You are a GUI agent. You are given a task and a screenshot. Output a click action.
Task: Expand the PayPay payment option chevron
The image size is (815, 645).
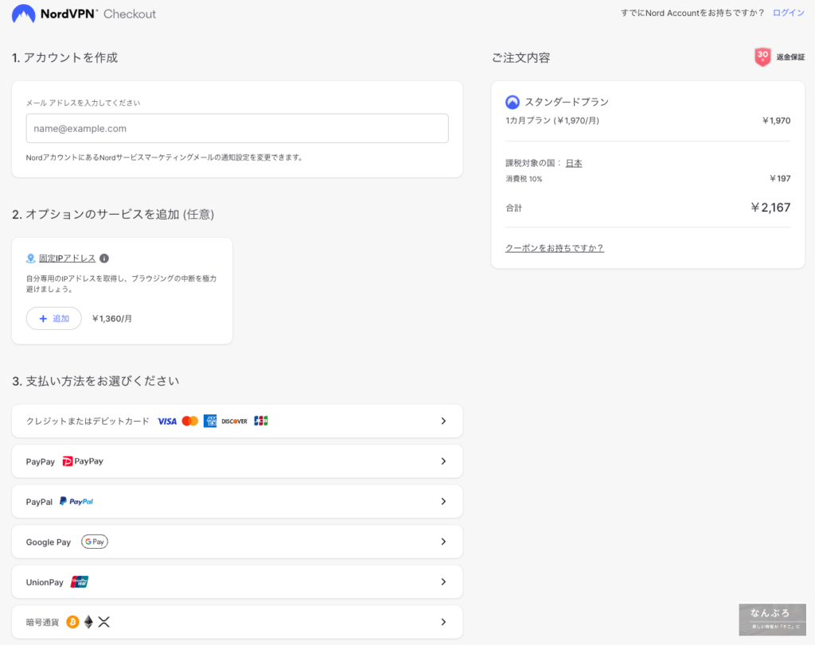[x=443, y=461]
